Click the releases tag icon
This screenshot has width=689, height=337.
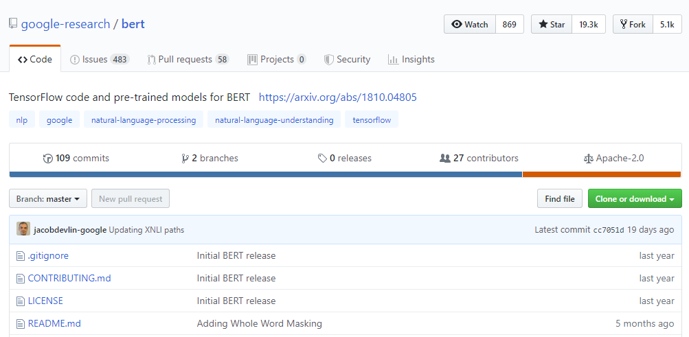322,159
